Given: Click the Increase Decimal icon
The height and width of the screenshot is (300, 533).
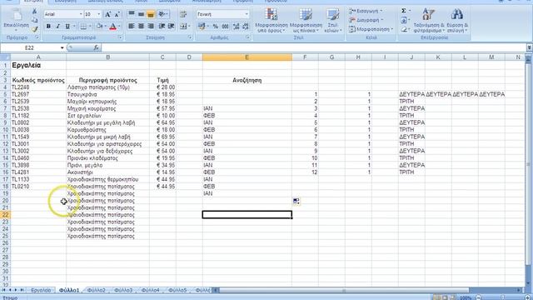Looking at the screenshot, I should tap(236, 26).
